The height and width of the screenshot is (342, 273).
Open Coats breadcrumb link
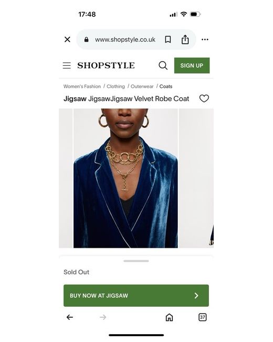(166, 86)
